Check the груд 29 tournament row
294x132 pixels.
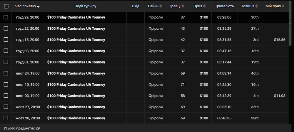pyautogui.click(x=6, y=17)
